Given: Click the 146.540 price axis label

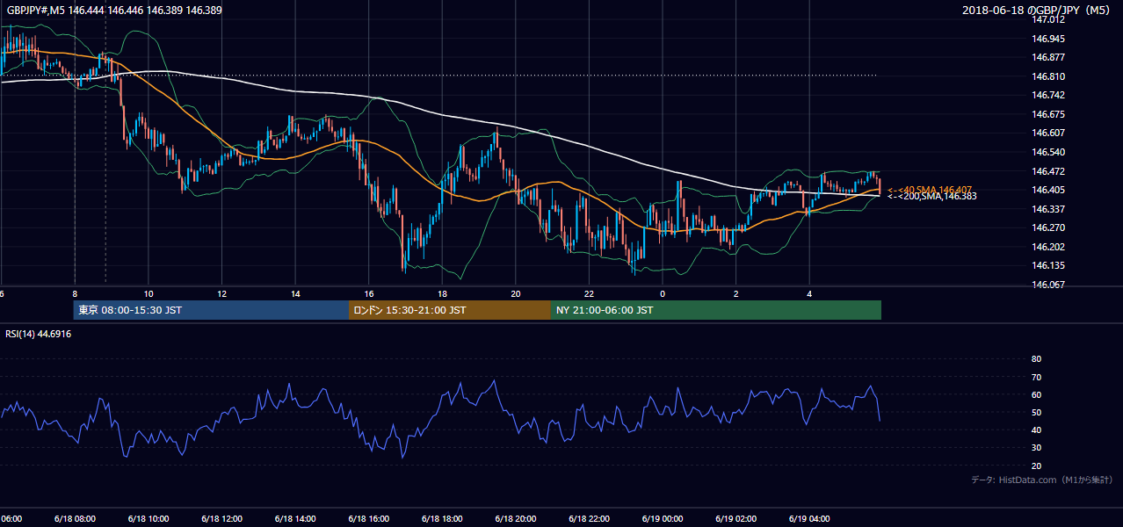Looking at the screenshot, I should point(1047,152).
